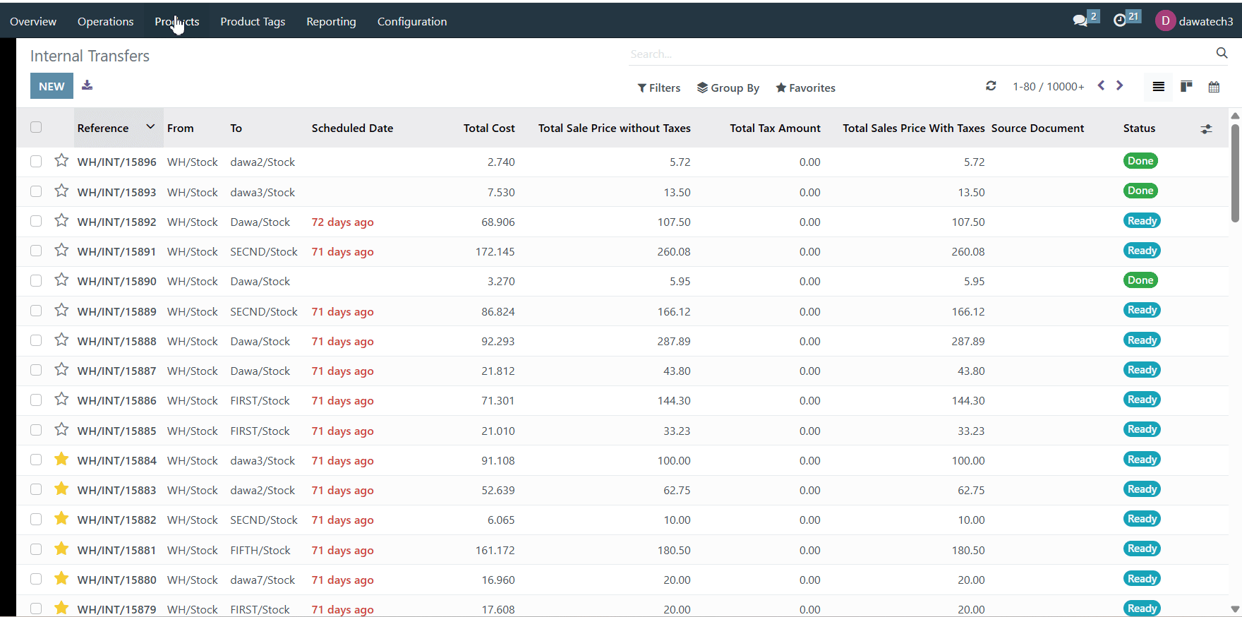Star the WH/INT/15890 transfer
Screen dimensions: 1242x617
click(x=61, y=280)
